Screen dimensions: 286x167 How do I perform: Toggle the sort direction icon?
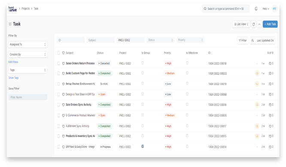pos(253,41)
